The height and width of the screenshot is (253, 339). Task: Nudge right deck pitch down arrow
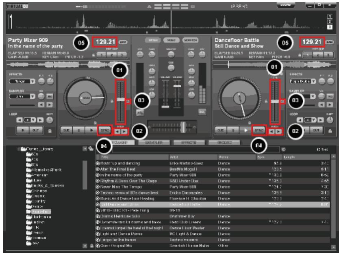point(272,131)
